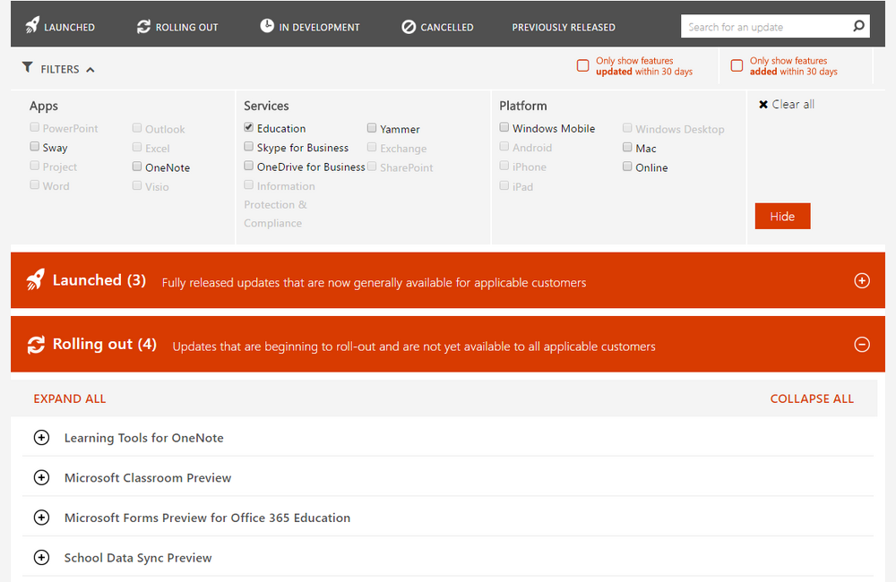Click the disabled iPhone checkbox
The height and width of the screenshot is (582, 896).
(504, 166)
